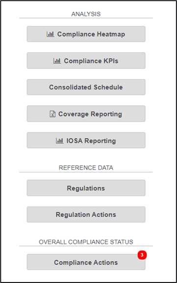Open the Compliance KPIs dashboard
Viewport: 177px width, 283px height.
coord(86,60)
